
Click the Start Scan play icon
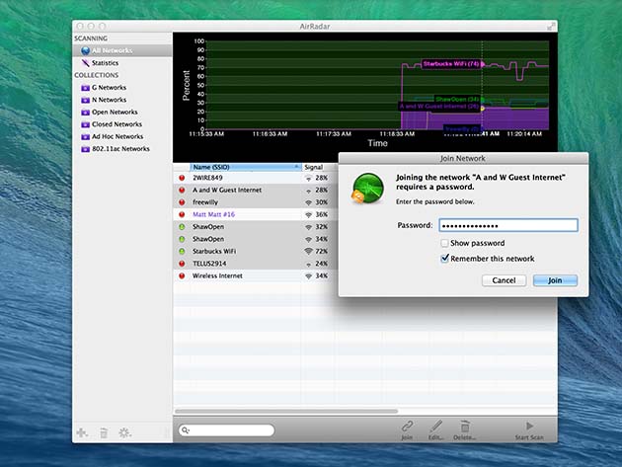[529, 426]
